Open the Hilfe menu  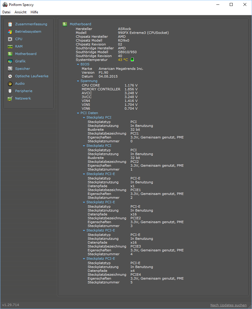coord(34,12)
